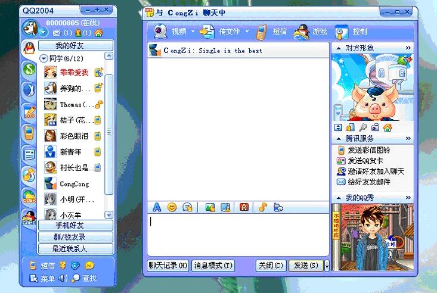Click 查找 to search for friends
437x293 pixels.
[x=84, y=278]
